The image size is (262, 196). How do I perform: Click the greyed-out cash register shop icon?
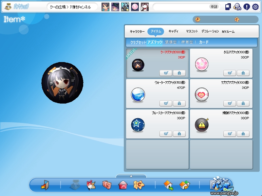click(75, 185)
